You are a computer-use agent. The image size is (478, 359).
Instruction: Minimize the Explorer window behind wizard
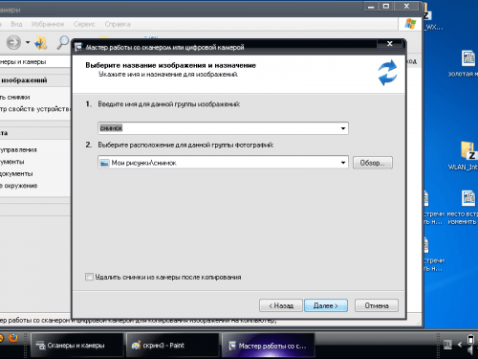point(371,7)
